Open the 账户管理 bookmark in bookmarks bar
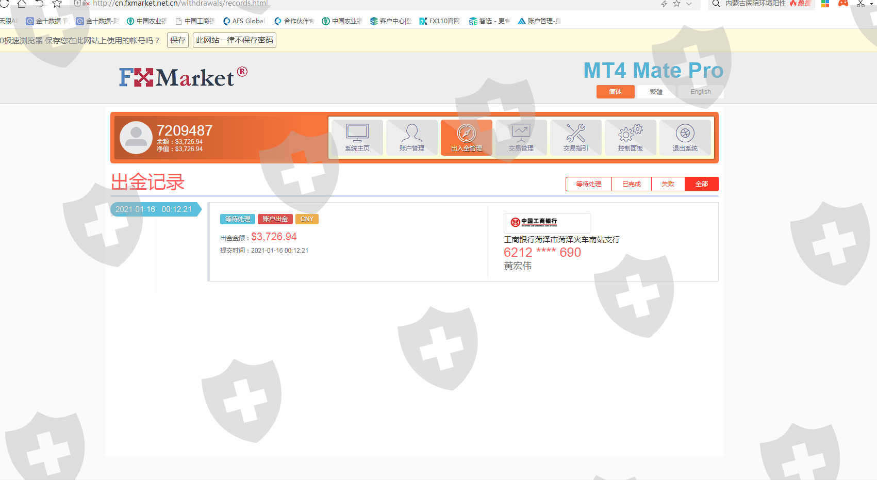This screenshot has width=877, height=480. tap(539, 21)
